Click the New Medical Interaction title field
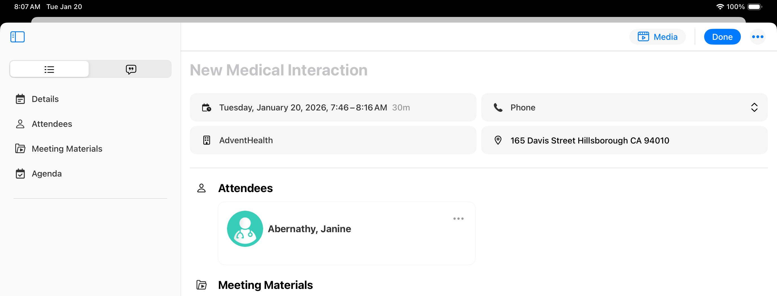Viewport: 777px width, 296px height. pos(278,70)
